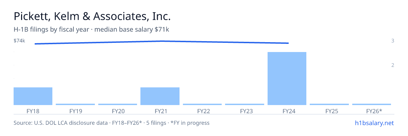Click the title Pickett, Kelm & Associates, Inc.
408x136 pixels.
pos(92,16)
